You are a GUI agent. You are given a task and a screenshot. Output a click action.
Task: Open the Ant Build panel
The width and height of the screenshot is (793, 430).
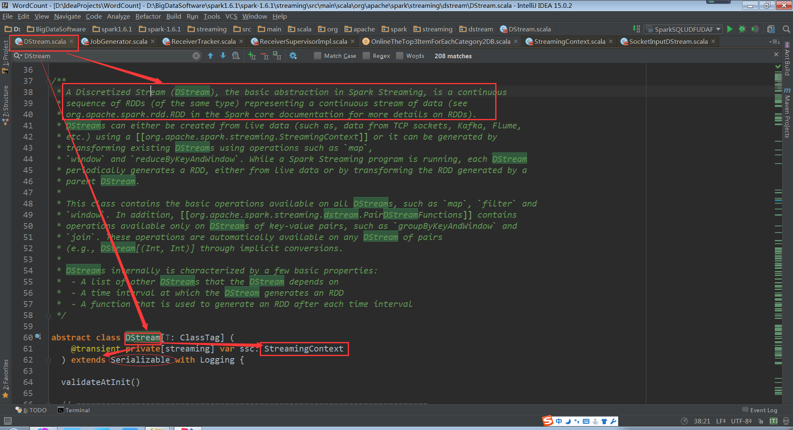[787, 59]
